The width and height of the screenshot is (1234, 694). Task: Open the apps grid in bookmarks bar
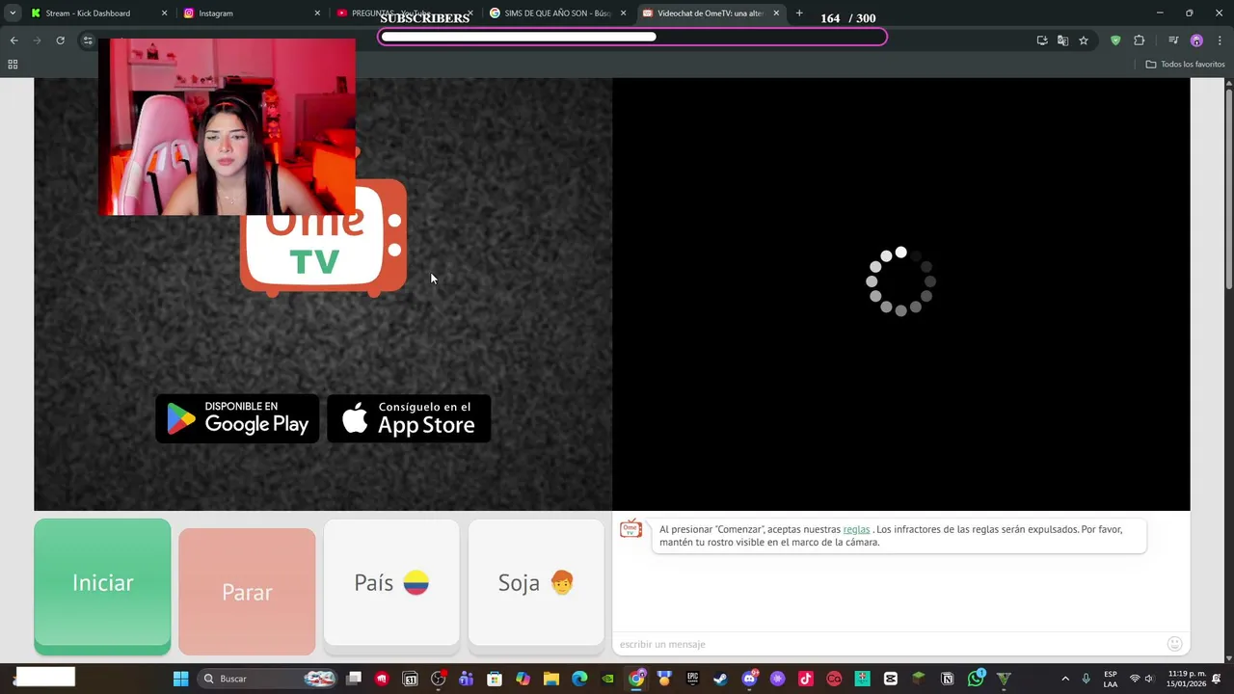click(x=13, y=65)
